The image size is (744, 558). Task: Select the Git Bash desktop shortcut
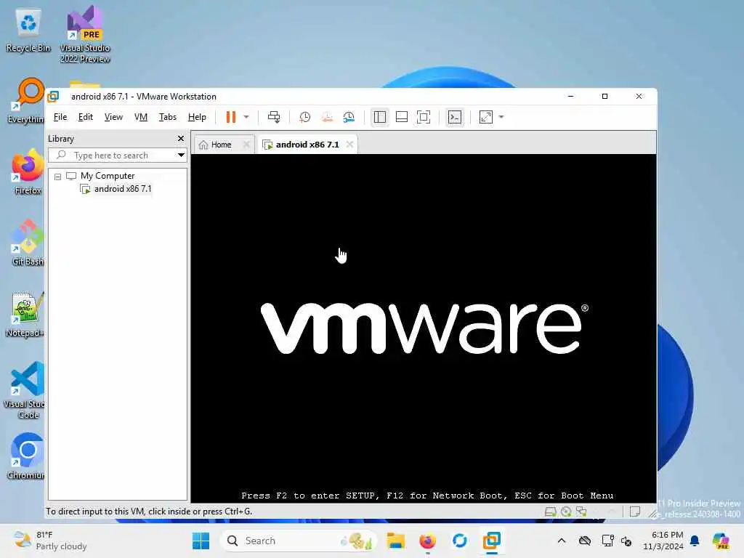coord(28,243)
